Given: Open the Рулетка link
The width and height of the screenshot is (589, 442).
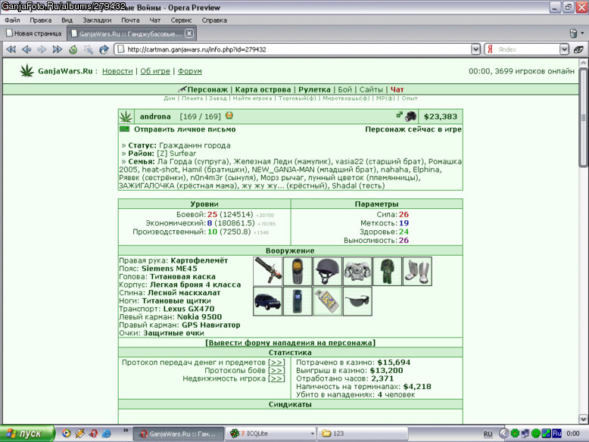Looking at the screenshot, I should 314,89.
